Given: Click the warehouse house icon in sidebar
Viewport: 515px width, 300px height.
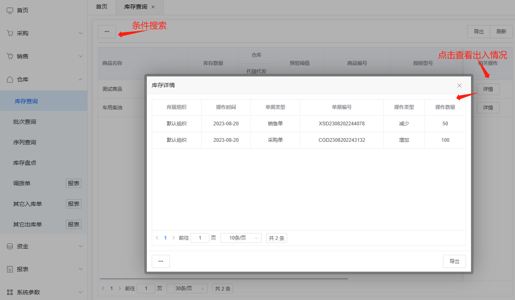Looking at the screenshot, I should (x=10, y=79).
